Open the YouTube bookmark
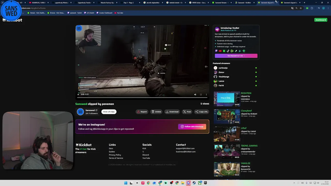The height and width of the screenshot is (186, 331). point(119,13)
